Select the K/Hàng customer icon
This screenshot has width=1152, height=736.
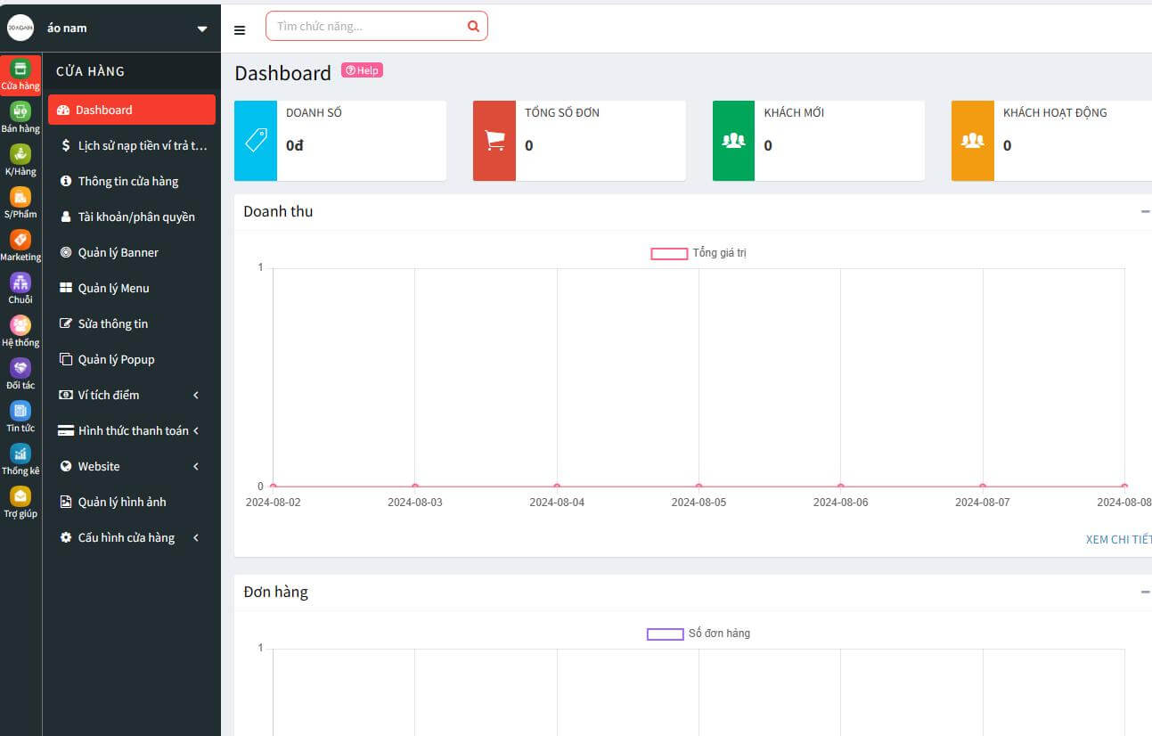20,159
